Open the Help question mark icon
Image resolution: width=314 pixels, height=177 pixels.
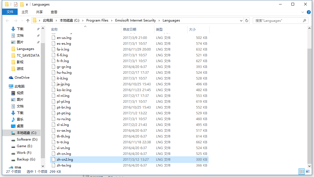click(x=308, y=12)
